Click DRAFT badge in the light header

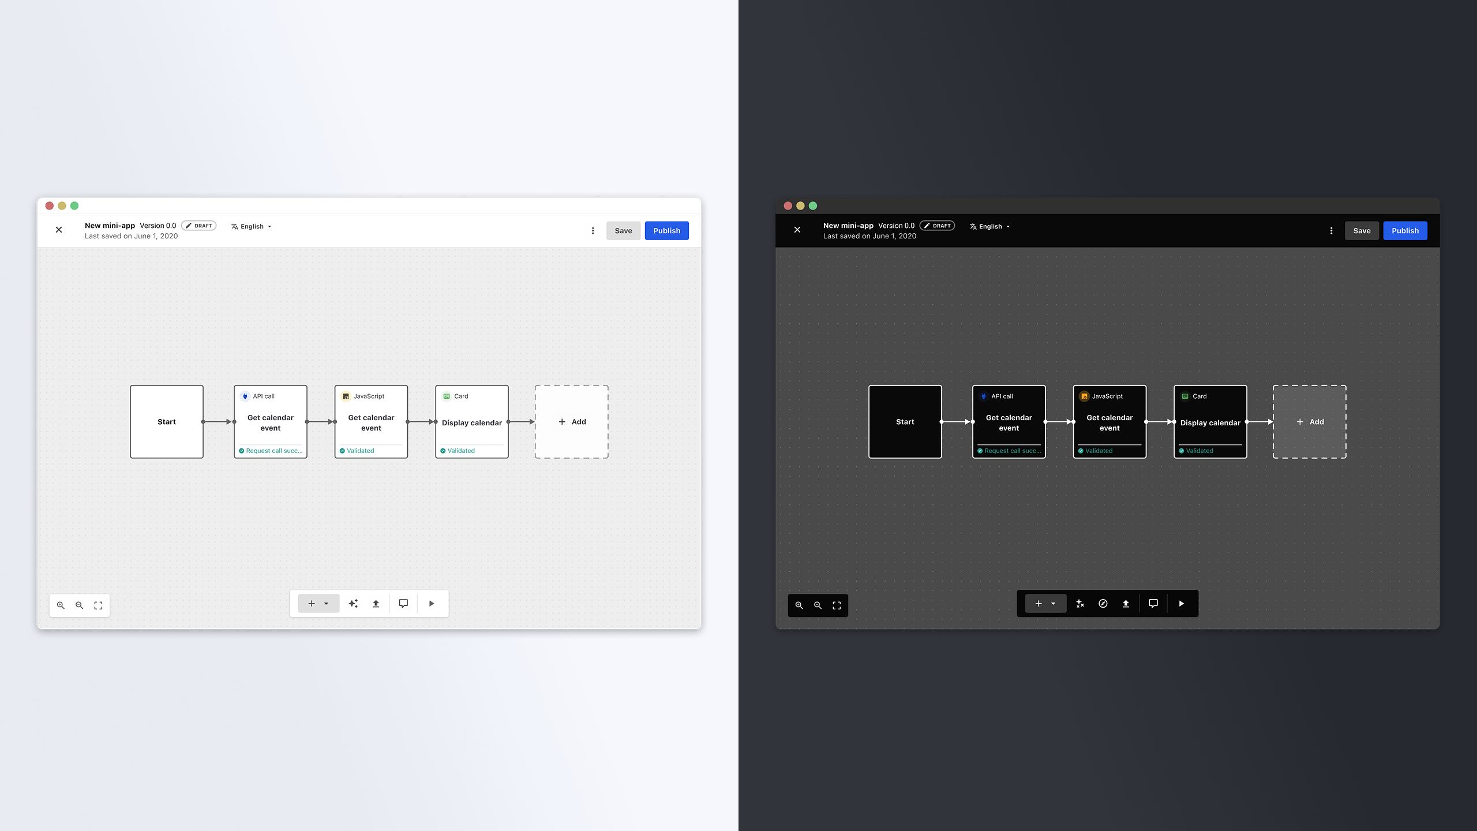199,226
